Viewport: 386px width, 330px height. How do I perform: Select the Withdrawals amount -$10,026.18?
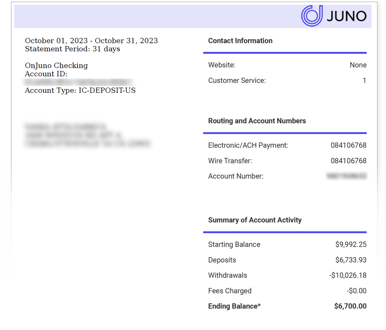click(348, 275)
